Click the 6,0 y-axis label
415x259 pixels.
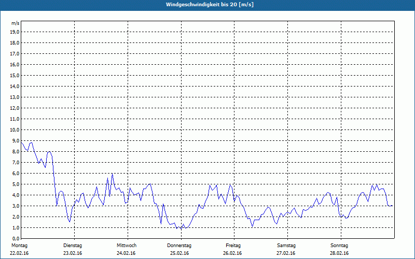[x=16, y=174]
